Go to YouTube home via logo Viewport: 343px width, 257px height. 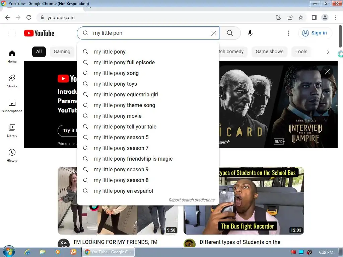[39, 33]
